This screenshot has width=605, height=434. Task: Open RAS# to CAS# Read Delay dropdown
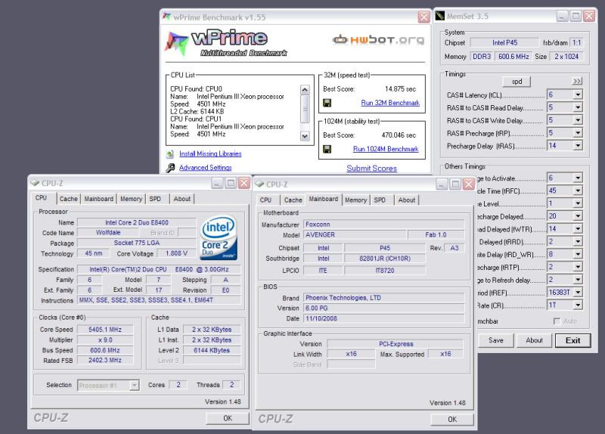point(578,107)
